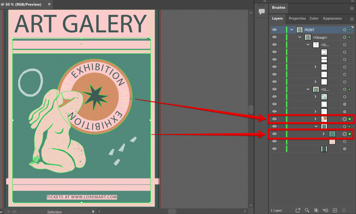356x214 pixels.
Task: Click the Locate Object magnifier icon
Action: click(307, 210)
